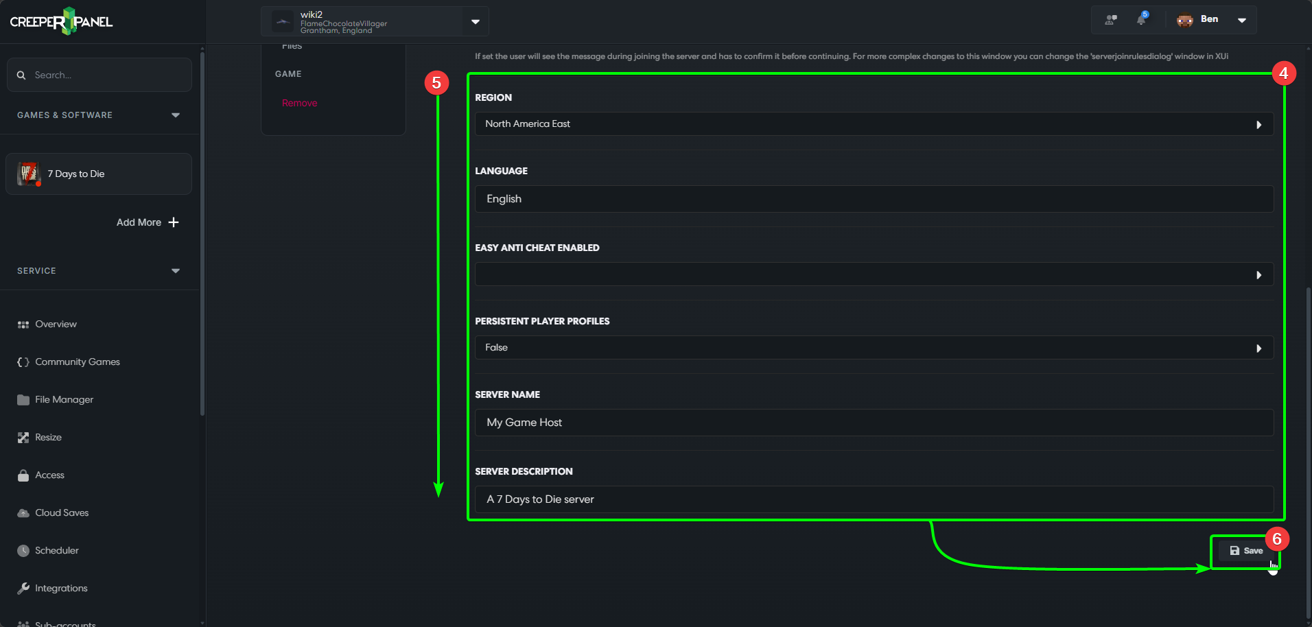Toggle Persistent Player Profiles setting

pyautogui.click(x=1259, y=348)
